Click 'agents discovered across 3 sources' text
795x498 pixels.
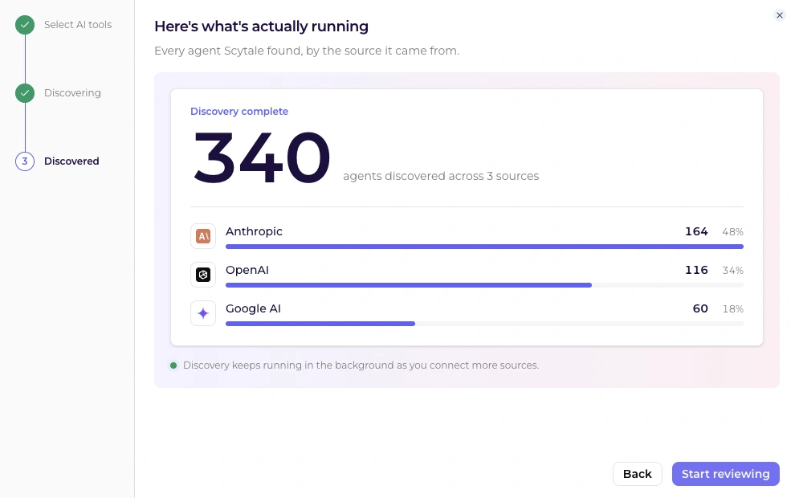(x=441, y=176)
